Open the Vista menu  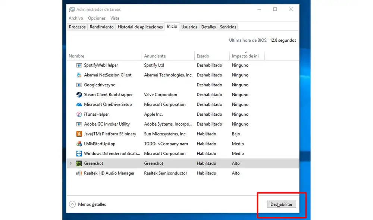[x=115, y=18]
